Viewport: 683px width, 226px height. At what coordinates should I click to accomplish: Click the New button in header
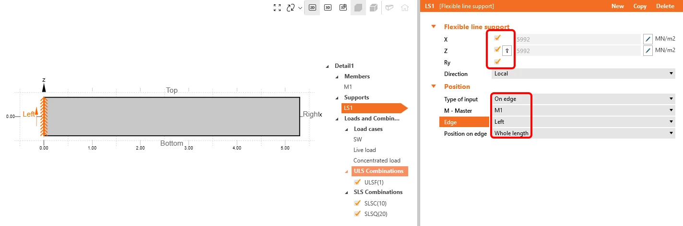(x=618, y=6)
